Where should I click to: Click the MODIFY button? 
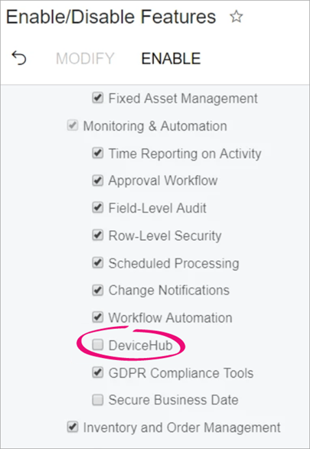85,59
